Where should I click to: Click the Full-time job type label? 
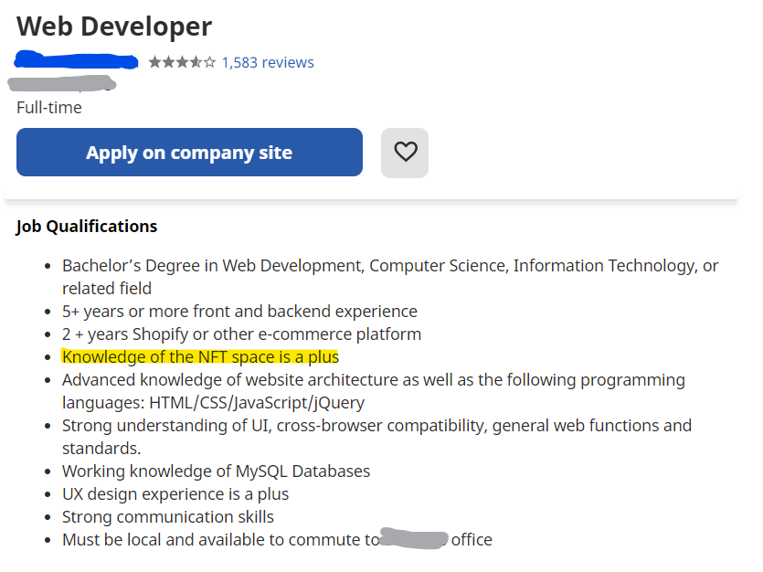click(49, 108)
